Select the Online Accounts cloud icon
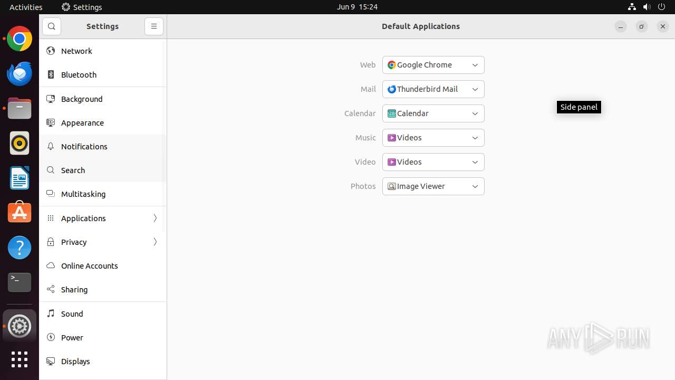 pos(51,265)
